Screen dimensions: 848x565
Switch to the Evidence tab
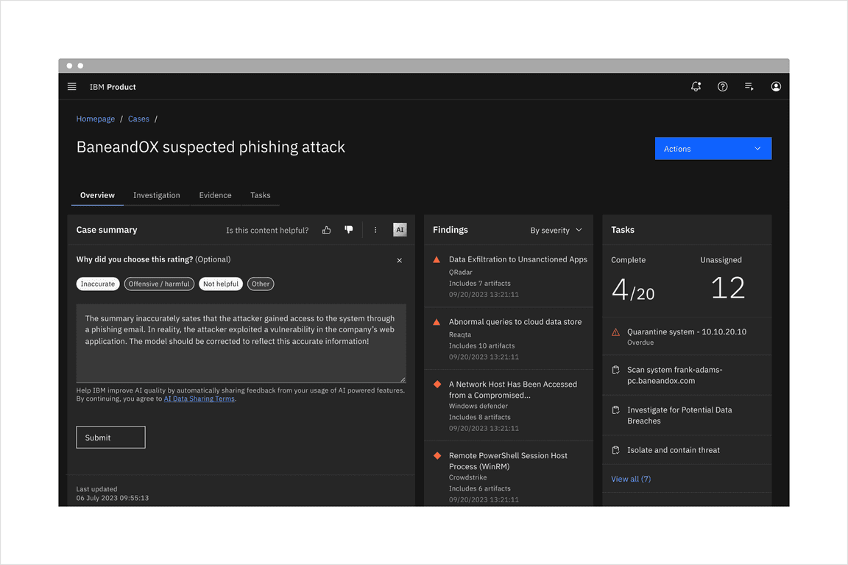tap(215, 195)
